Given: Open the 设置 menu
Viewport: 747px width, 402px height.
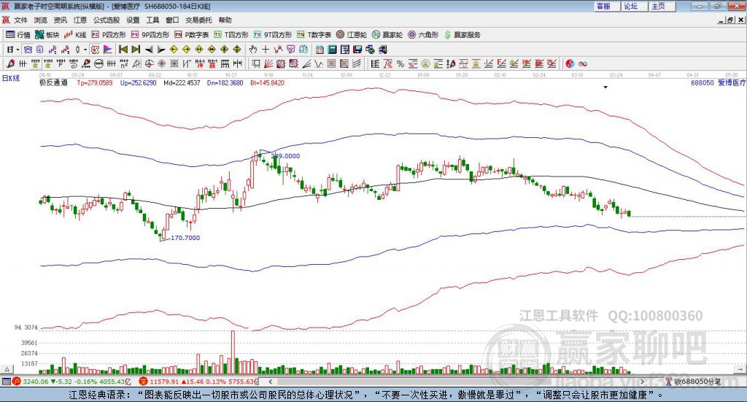Looking at the screenshot, I should (x=133, y=20).
